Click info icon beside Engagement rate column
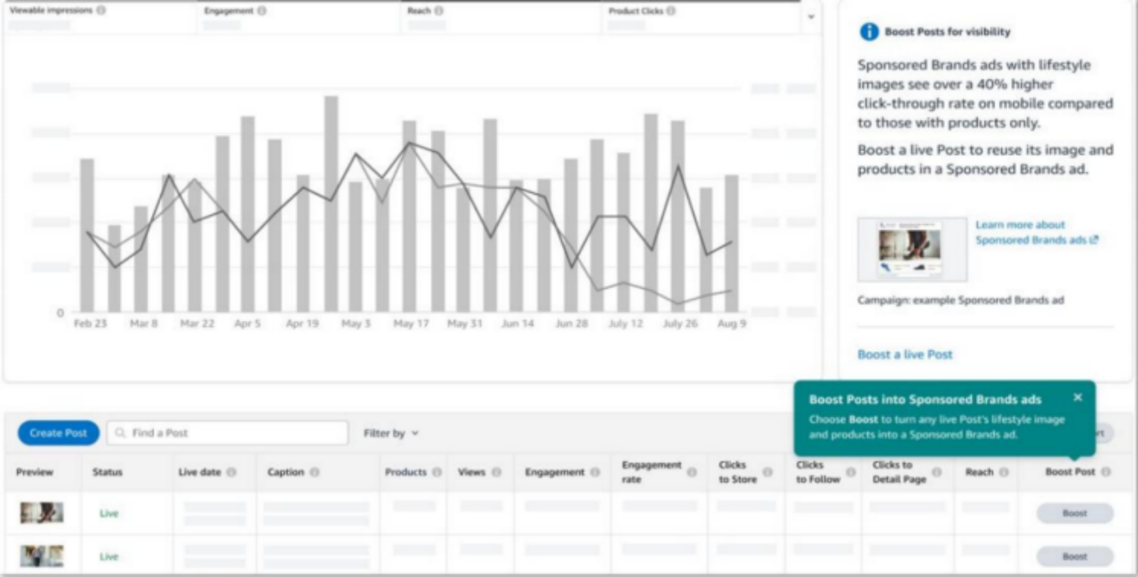This screenshot has height=577, width=1138. click(x=692, y=472)
